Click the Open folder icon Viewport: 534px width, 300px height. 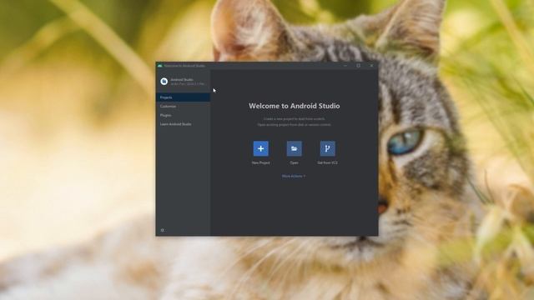294,148
